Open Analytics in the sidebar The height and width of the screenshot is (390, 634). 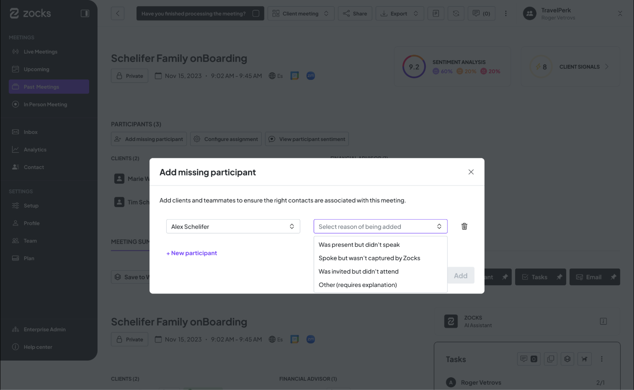coord(35,150)
